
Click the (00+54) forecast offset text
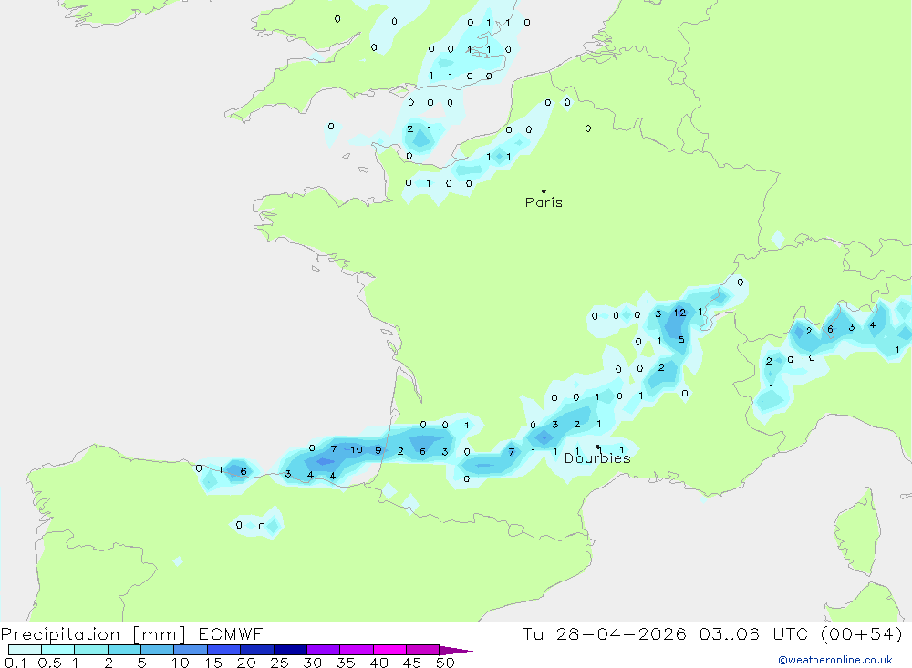tap(862, 633)
